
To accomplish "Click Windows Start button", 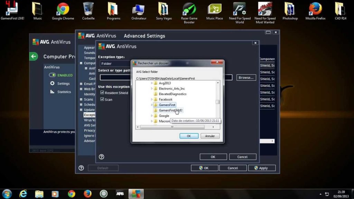I will [x=7, y=194].
